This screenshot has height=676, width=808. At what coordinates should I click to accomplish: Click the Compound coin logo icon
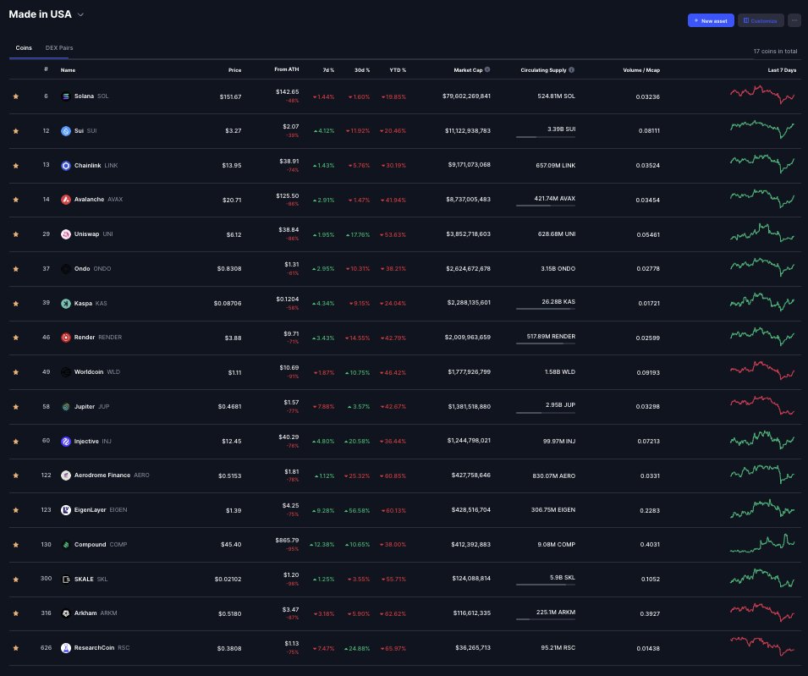65,545
